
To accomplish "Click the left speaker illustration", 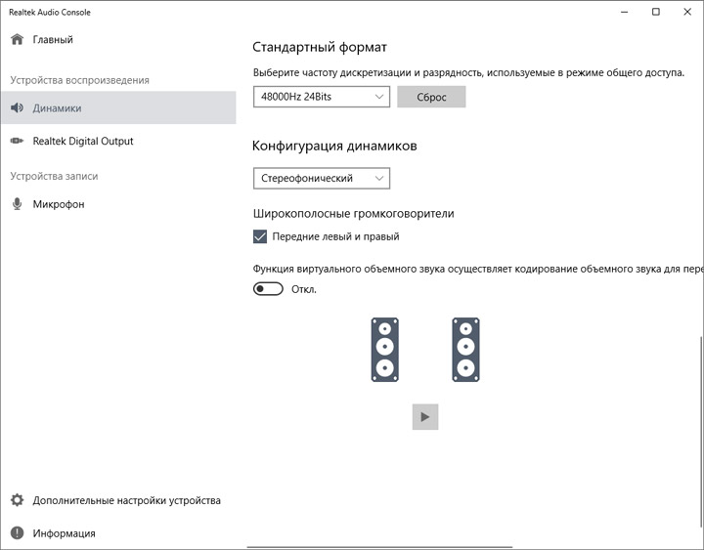I will (x=384, y=349).
